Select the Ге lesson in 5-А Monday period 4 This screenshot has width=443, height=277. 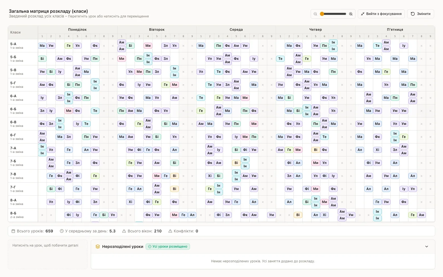point(69,46)
